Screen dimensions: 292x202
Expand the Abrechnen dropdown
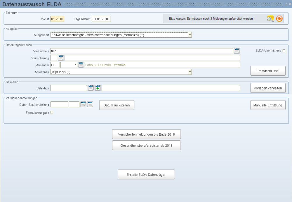(x=190, y=72)
